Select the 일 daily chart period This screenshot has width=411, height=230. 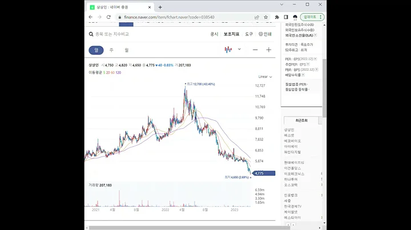pyautogui.click(x=96, y=50)
